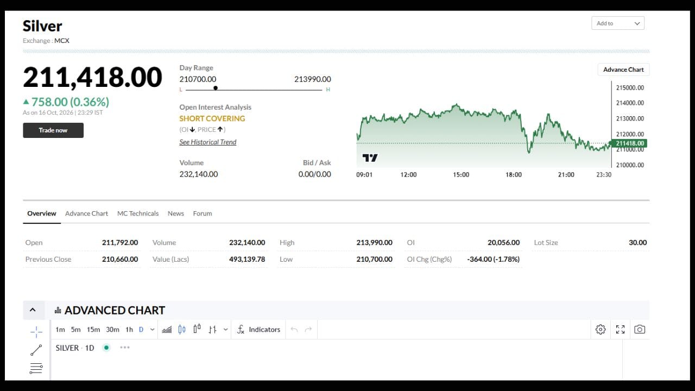The width and height of the screenshot is (695, 391).
Task: Open the News tab
Action: (x=176, y=213)
